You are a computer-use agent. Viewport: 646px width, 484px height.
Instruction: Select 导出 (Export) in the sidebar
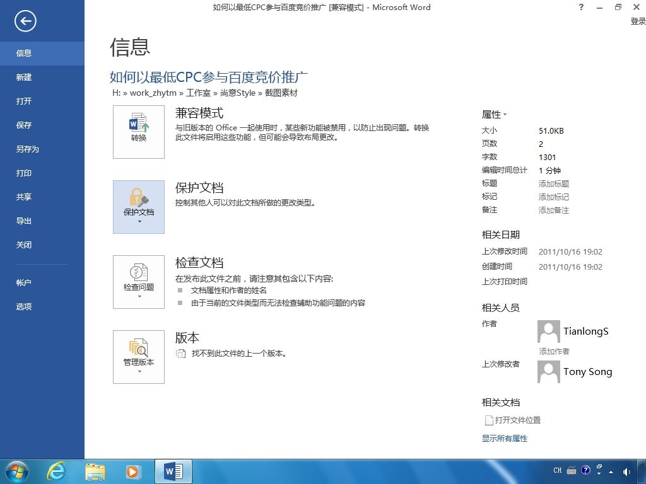click(42, 221)
